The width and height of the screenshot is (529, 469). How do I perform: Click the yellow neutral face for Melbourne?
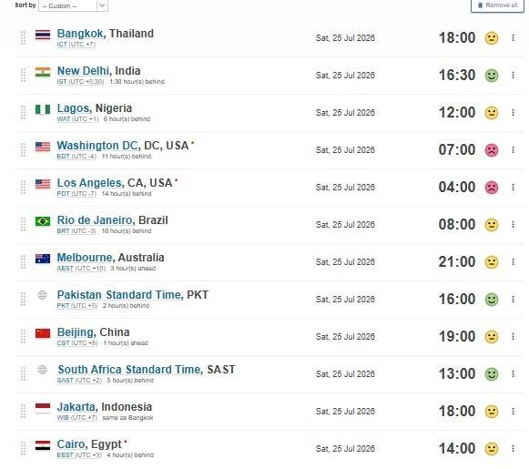coord(492,262)
